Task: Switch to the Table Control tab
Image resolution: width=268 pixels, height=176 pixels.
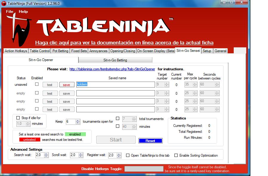Action: tap(40, 51)
